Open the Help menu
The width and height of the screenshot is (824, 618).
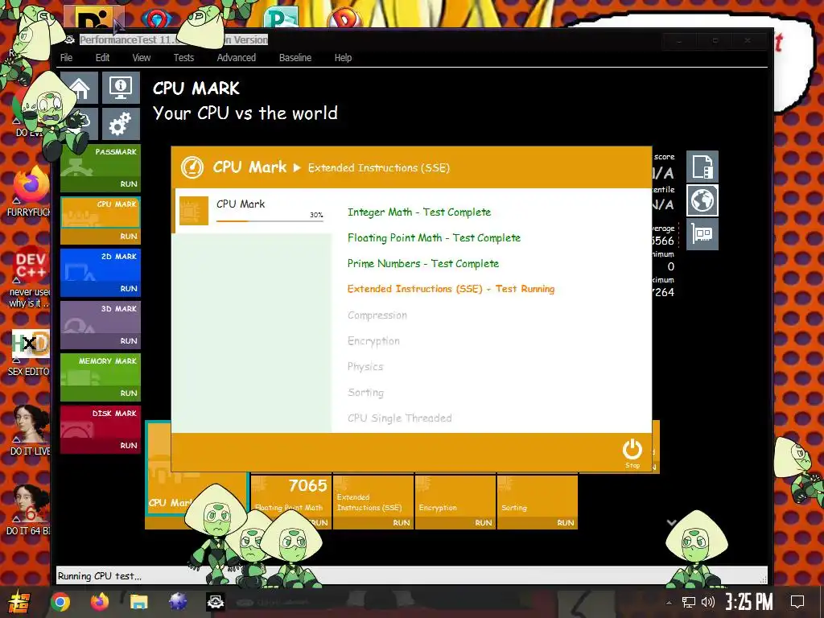pyautogui.click(x=343, y=58)
